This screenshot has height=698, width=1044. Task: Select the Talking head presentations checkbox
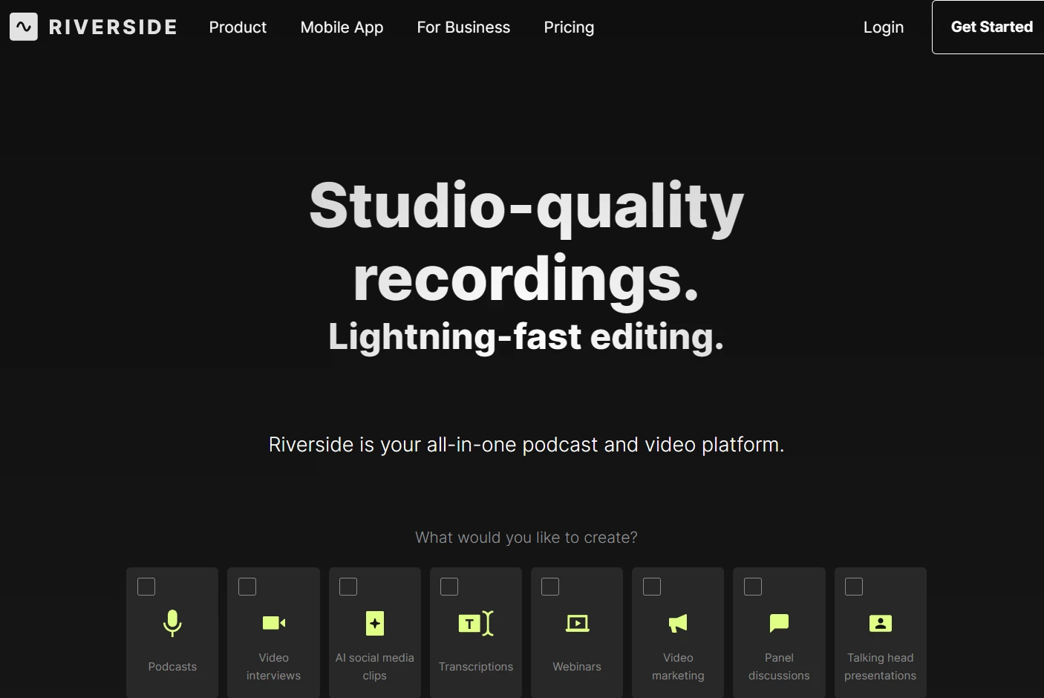pos(854,587)
